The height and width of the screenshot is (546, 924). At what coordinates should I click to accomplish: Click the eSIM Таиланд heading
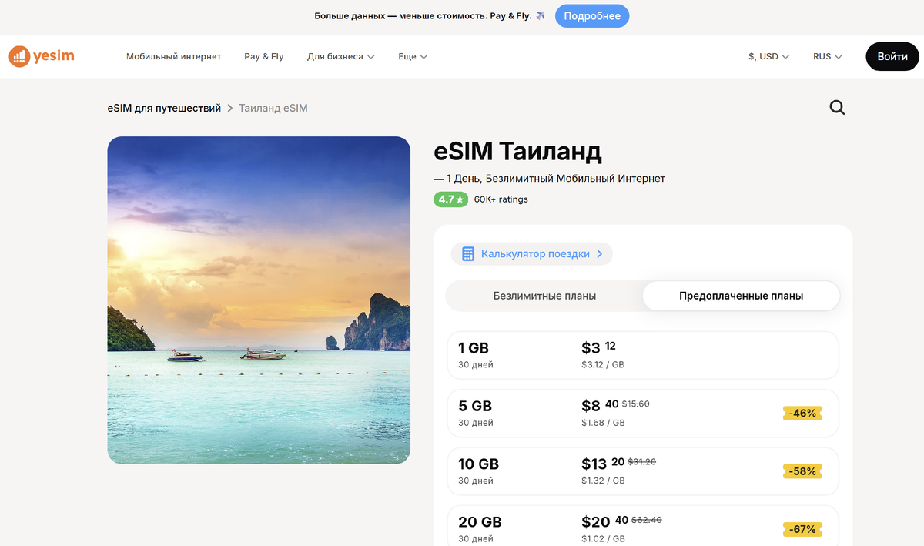tap(517, 151)
